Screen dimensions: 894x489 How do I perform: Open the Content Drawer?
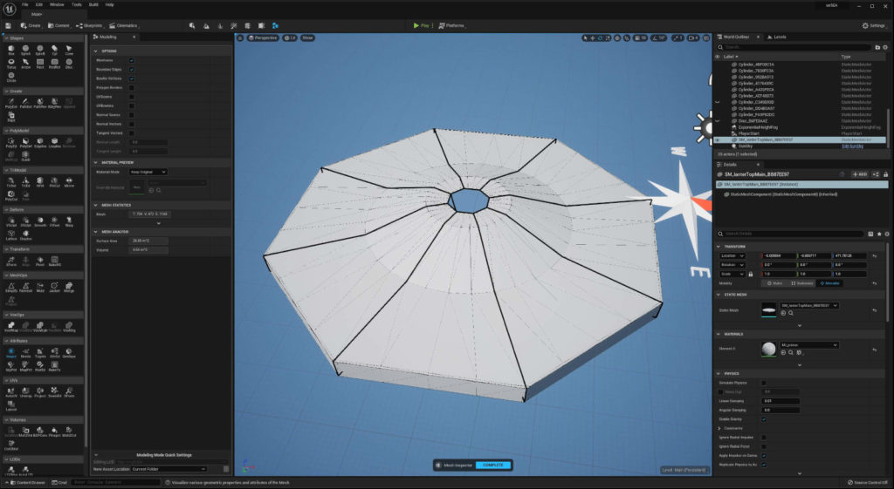click(27, 483)
